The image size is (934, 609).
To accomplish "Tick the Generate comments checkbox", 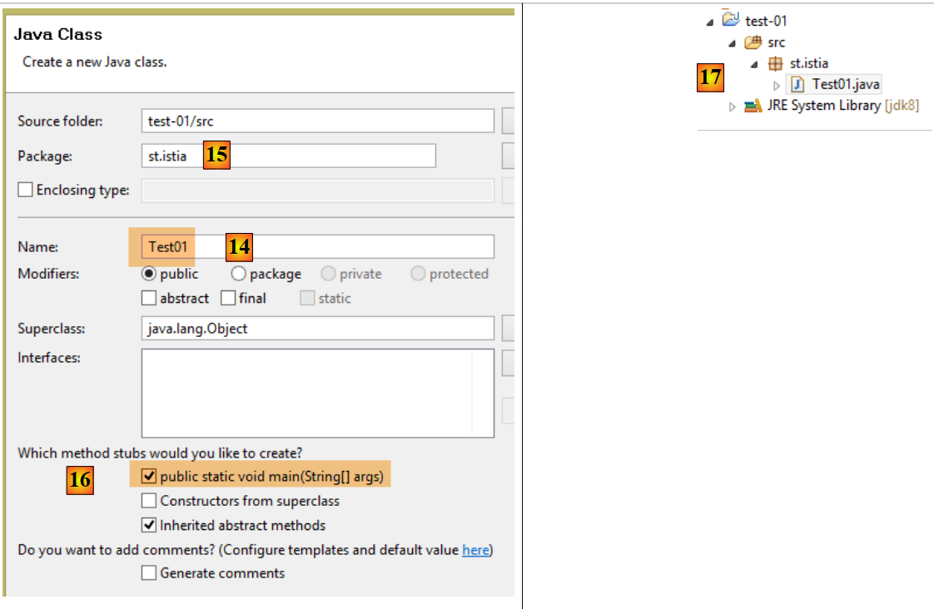I will click(149, 573).
